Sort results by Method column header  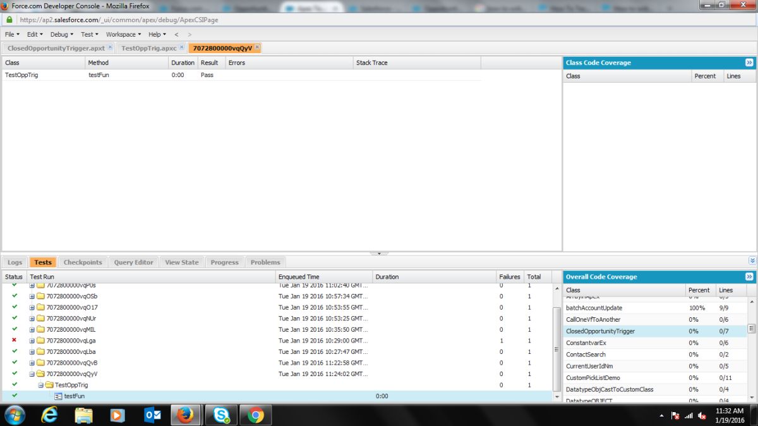point(127,63)
